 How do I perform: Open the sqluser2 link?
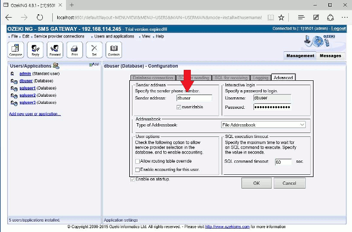28,95
